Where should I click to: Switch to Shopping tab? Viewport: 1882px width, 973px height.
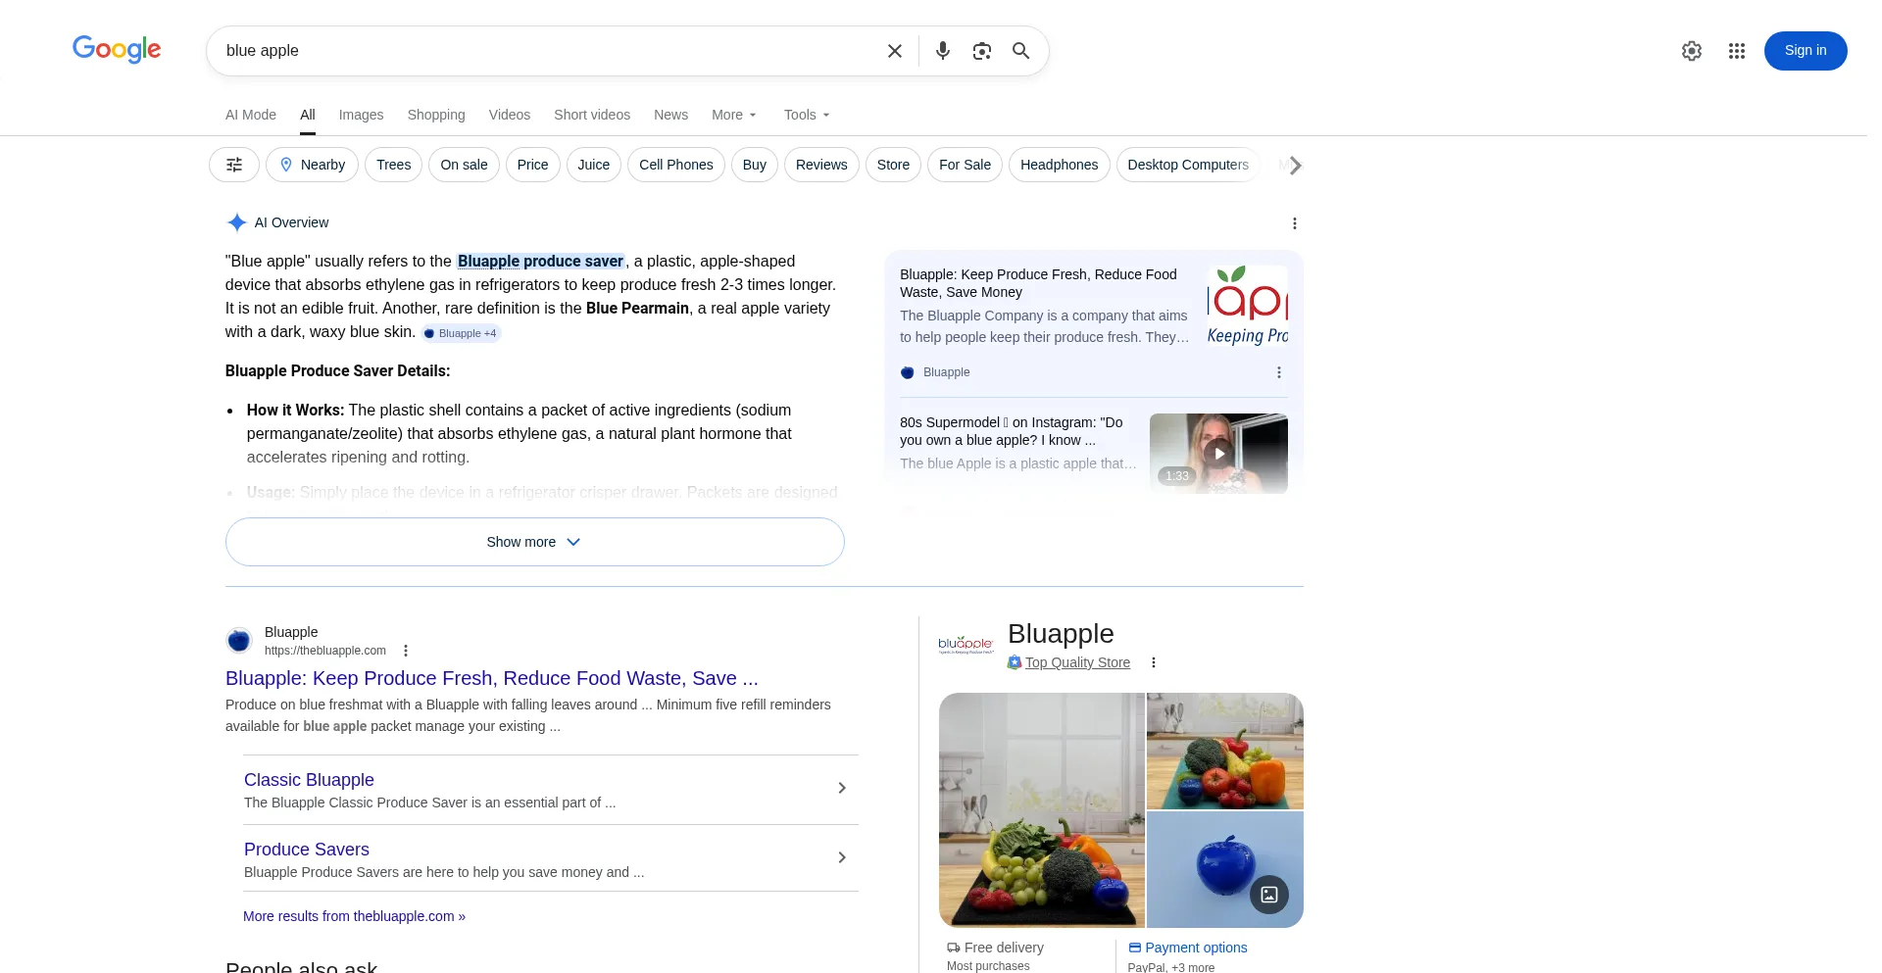point(436,115)
